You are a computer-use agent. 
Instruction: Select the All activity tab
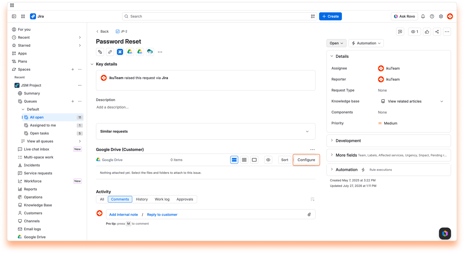click(102, 199)
